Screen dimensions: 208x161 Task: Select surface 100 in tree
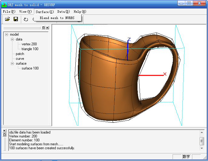click(x=30, y=68)
